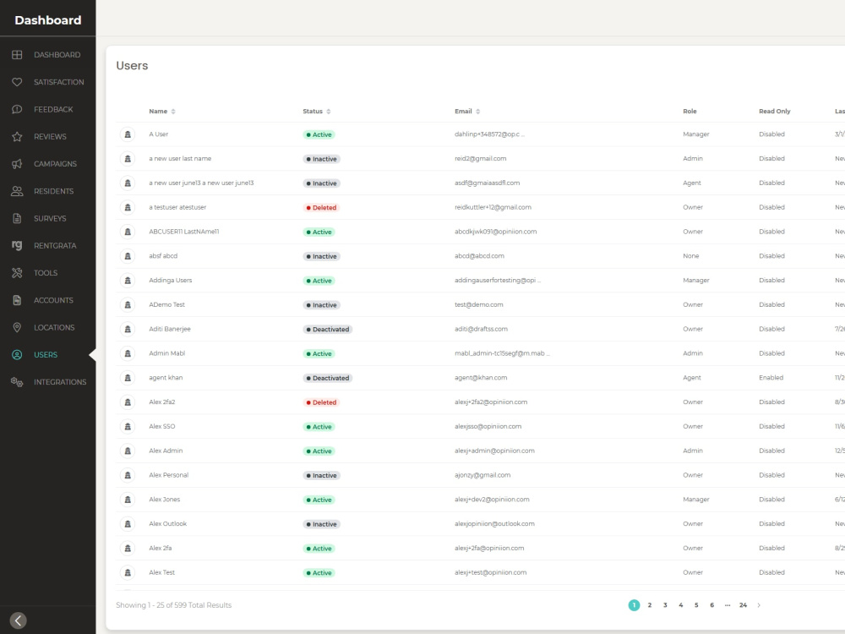
Task: Click the Tools wrench icon
Action: (x=17, y=273)
